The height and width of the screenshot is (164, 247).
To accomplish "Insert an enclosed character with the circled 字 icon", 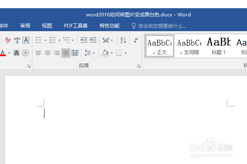I will tap(26, 53).
